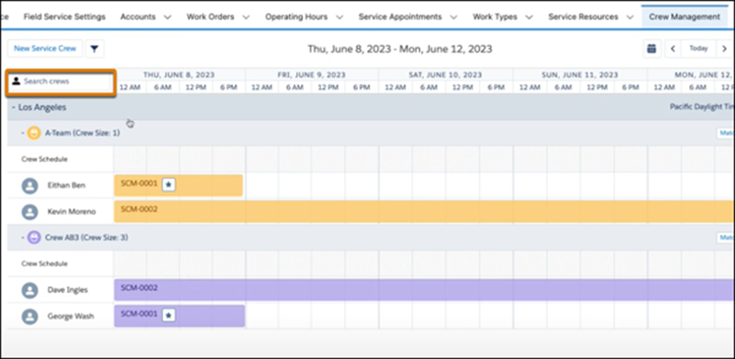This screenshot has height=359, width=735.
Task: Open the Operating Hours tab
Action: point(296,17)
